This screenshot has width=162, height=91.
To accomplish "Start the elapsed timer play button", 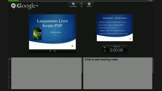I will (105, 48).
